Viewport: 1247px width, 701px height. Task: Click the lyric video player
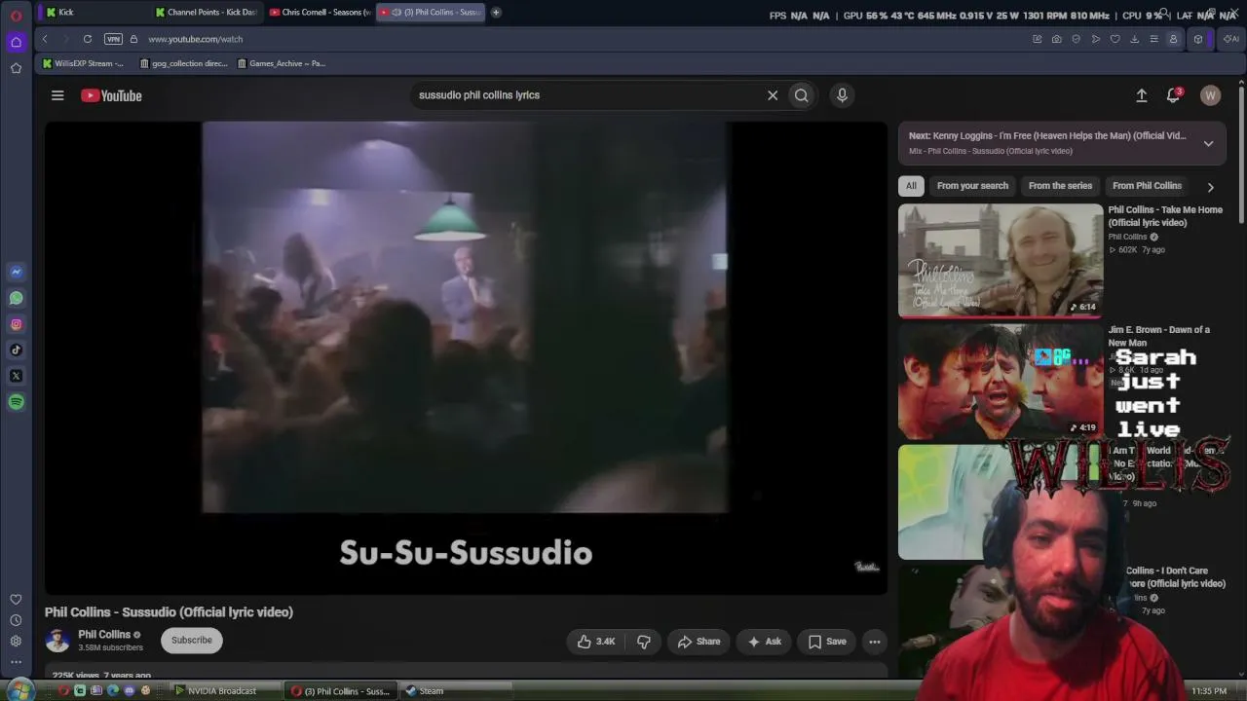pyautogui.click(x=466, y=357)
